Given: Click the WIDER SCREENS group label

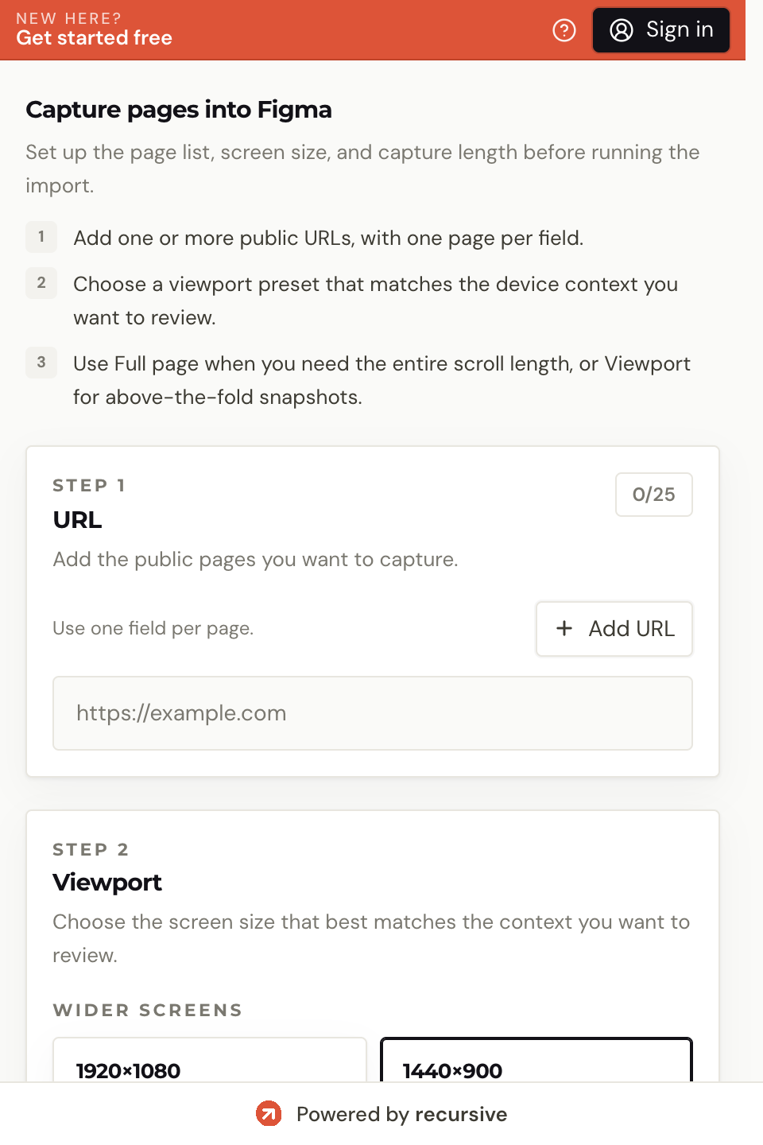Looking at the screenshot, I should [x=148, y=1011].
